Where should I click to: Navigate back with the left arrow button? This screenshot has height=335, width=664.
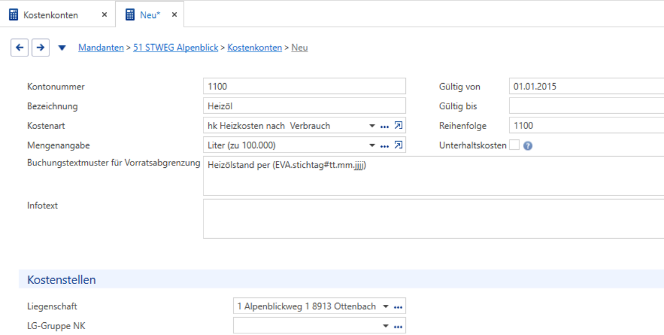tap(20, 48)
